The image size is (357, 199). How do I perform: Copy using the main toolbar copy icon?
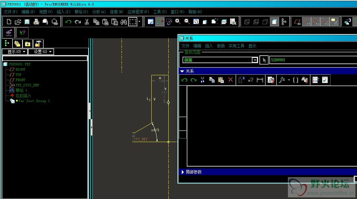click(96, 22)
